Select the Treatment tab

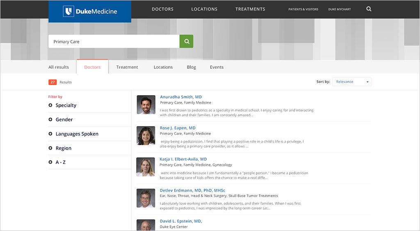[x=127, y=67]
